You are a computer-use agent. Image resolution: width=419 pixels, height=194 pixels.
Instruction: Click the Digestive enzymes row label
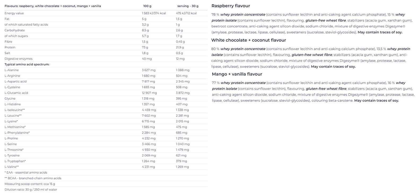[18, 59]
